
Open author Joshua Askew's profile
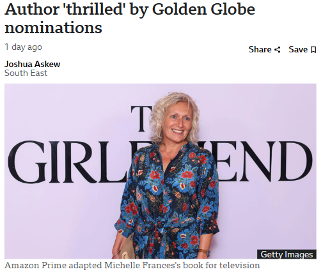point(33,64)
